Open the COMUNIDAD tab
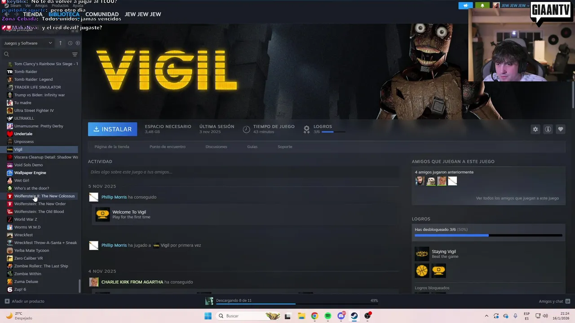This screenshot has height=323, width=575. point(102,14)
